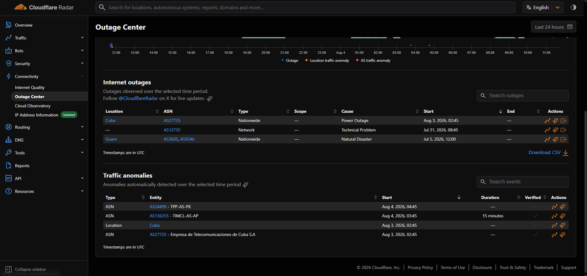
Task: Open traffic chart for Empresa de Telecomunicaciones anomaly
Action: pyautogui.click(x=555, y=234)
